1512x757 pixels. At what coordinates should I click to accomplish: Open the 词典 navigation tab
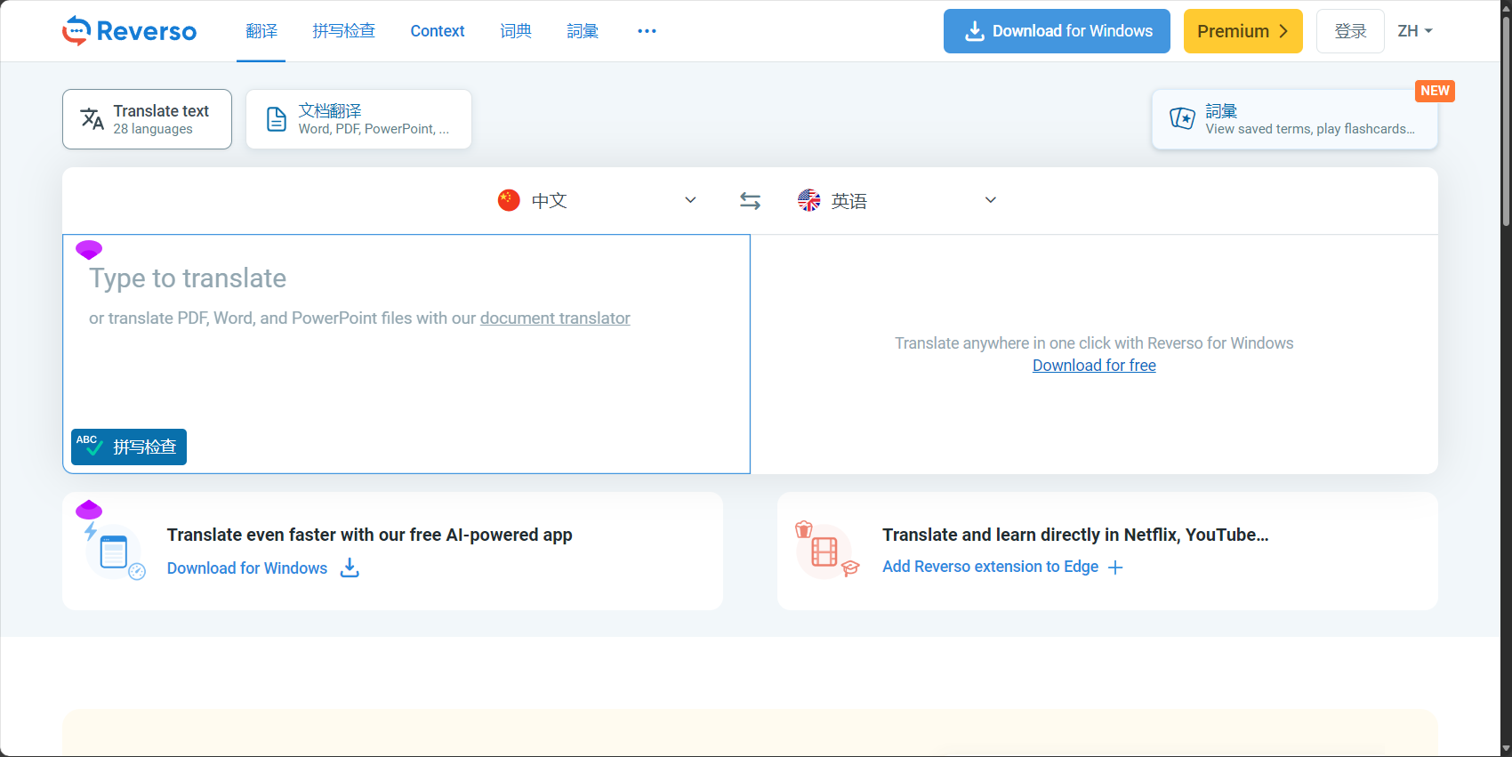tap(516, 31)
